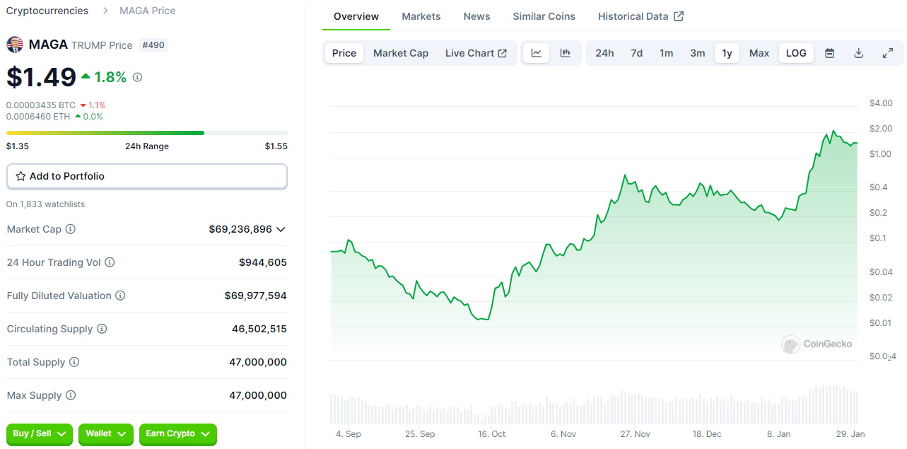Click info icon beside Circulating Supply
Image resolution: width=907 pixels, height=449 pixels.
tap(102, 329)
